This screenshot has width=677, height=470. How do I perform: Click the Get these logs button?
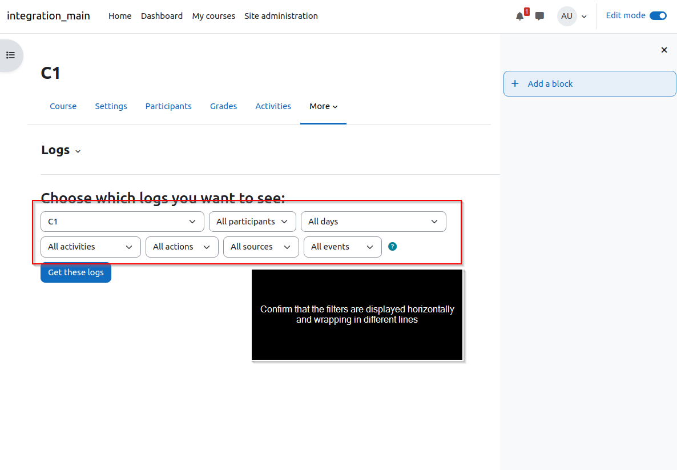(x=76, y=272)
